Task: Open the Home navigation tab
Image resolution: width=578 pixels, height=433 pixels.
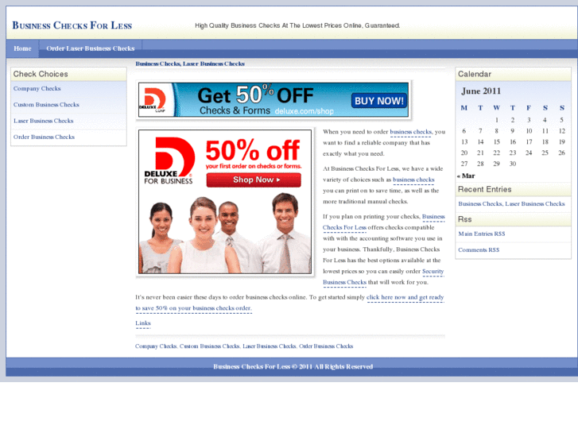Action: click(x=22, y=48)
